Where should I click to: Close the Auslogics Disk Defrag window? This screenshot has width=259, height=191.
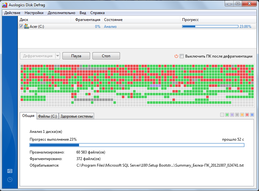249,4
